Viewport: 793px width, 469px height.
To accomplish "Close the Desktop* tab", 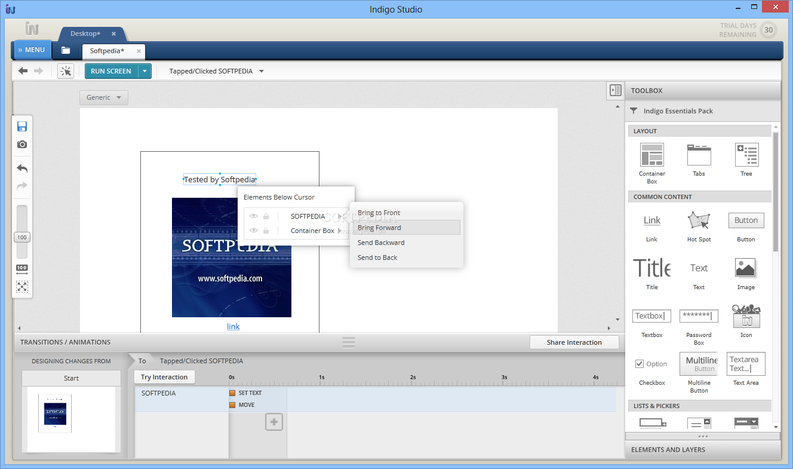I will tap(113, 34).
